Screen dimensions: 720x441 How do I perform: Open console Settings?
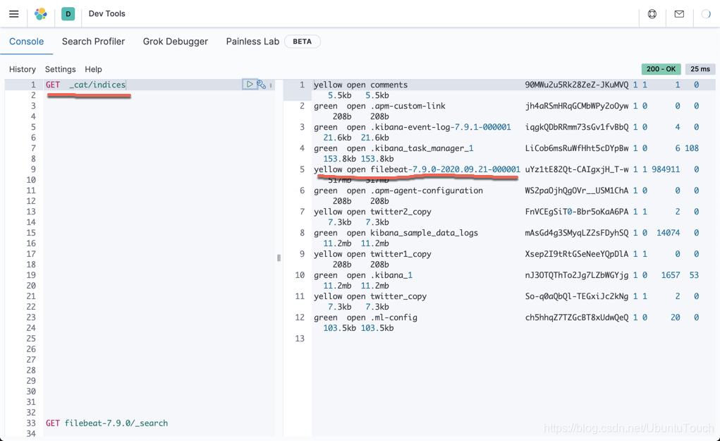click(60, 69)
